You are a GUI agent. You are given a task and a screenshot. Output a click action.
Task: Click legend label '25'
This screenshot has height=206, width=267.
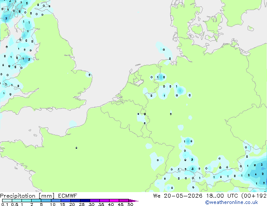click(82, 204)
